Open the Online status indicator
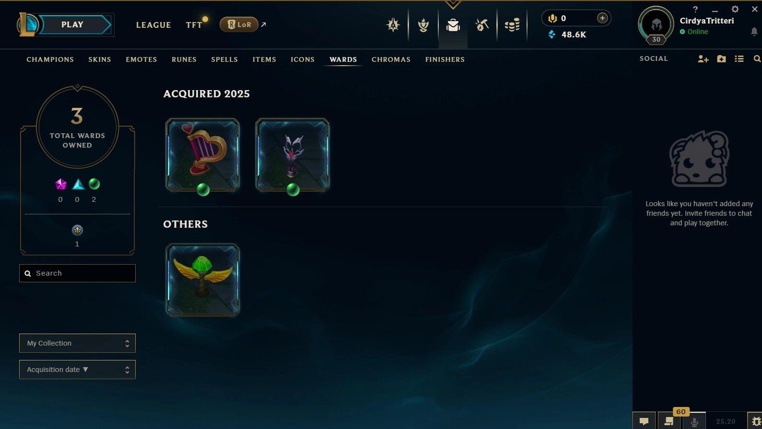The width and height of the screenshot is (762, 429). pos(694,32)
